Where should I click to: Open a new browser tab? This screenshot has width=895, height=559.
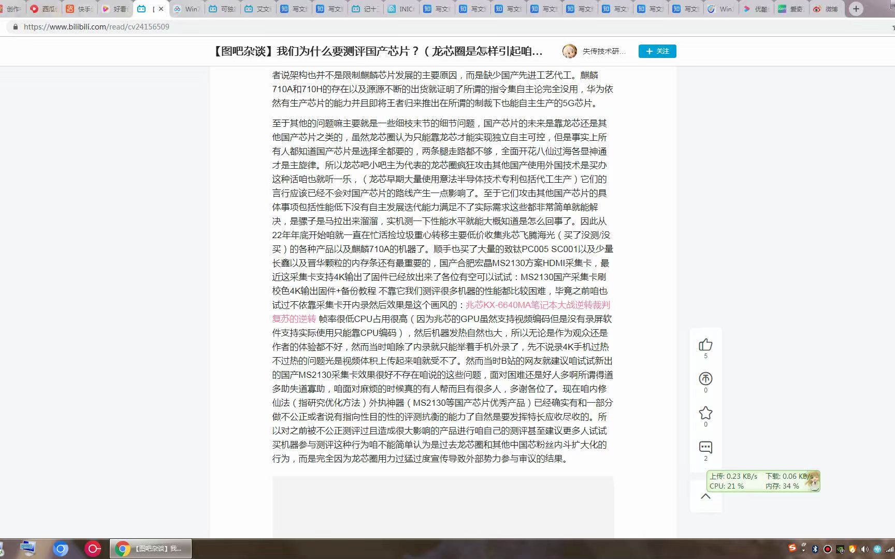[856, 9]
